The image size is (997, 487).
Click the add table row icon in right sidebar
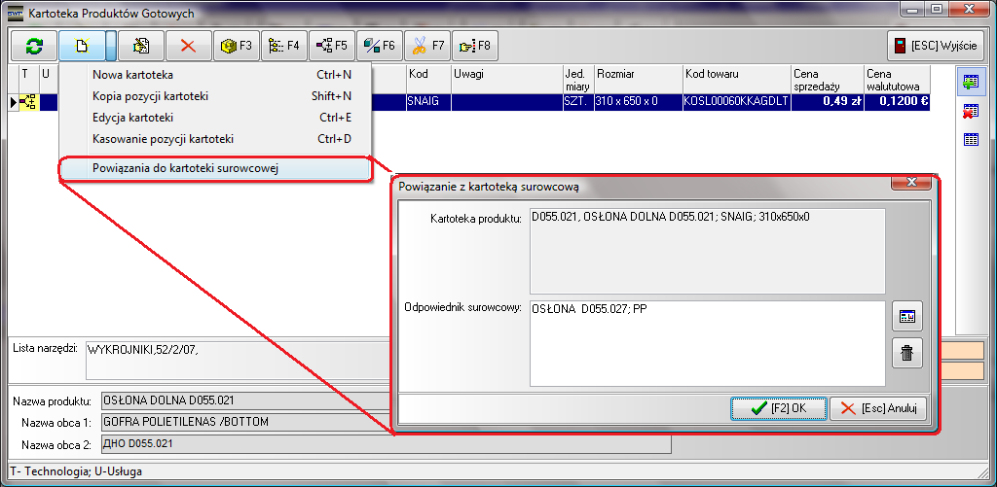click(970, 83)
